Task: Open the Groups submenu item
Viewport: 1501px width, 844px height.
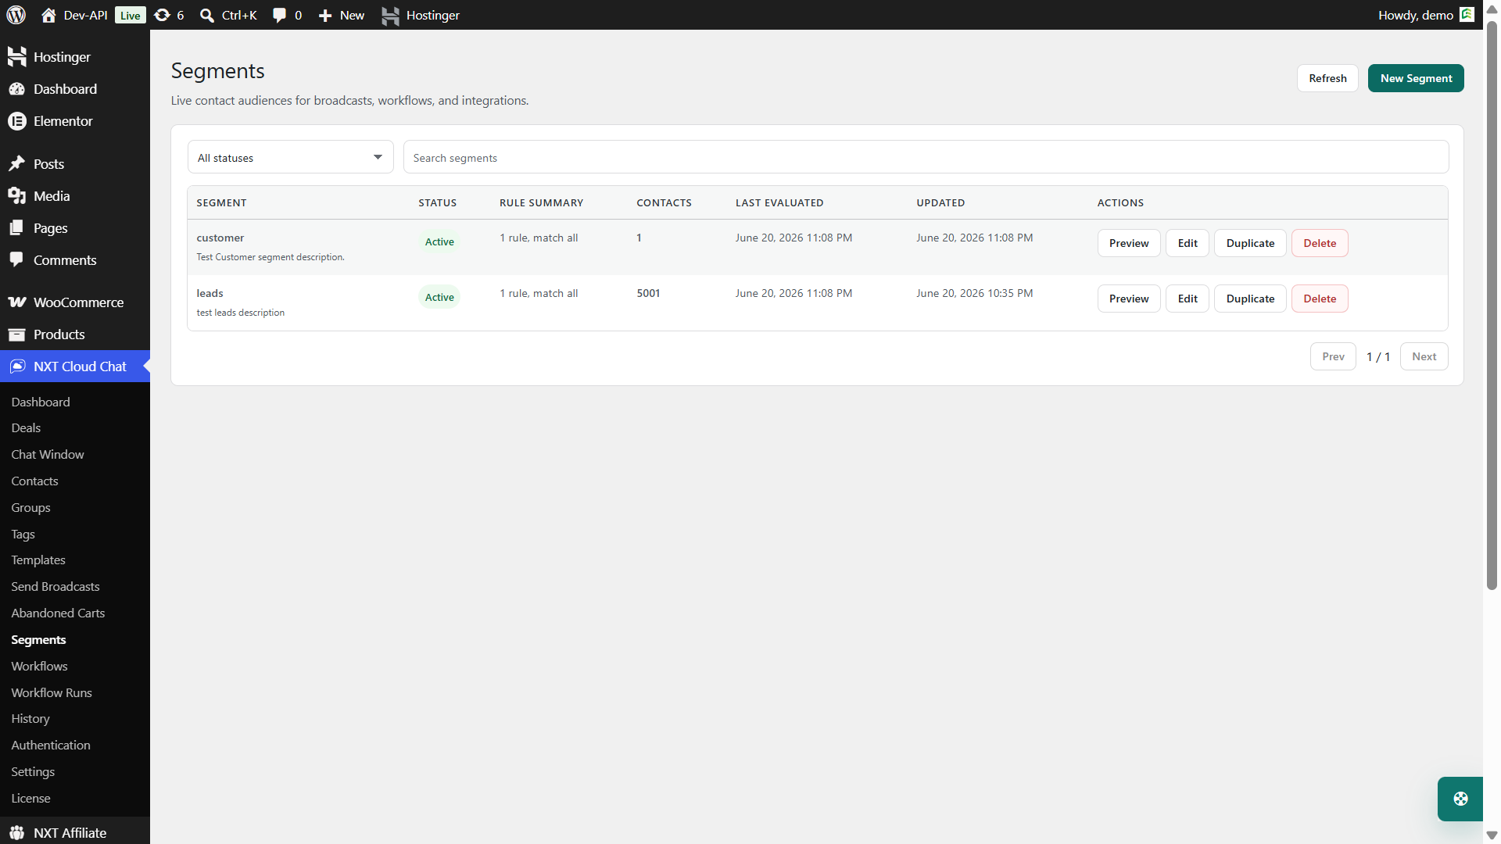Action: click(x=30, y=507)
